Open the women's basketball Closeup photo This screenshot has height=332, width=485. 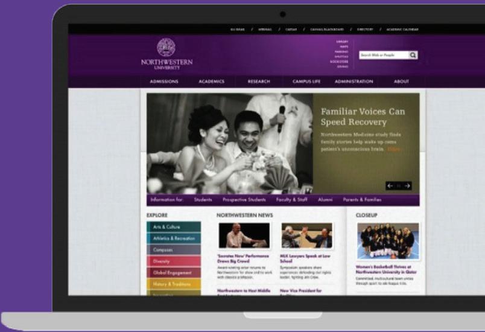click(x=388, y=241)
